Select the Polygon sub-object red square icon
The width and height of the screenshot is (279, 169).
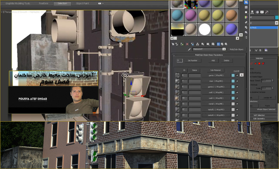[x=260, y=63]
